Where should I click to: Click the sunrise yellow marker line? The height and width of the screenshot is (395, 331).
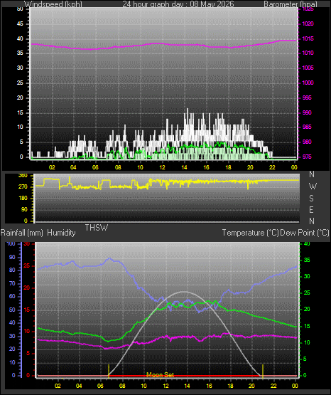pos(109,371)
